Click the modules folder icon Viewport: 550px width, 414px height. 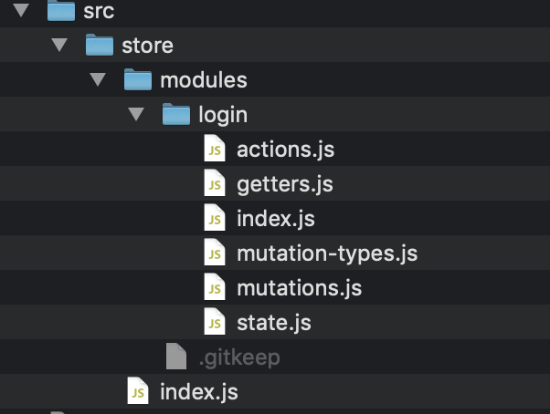click(x=137, y=80)
